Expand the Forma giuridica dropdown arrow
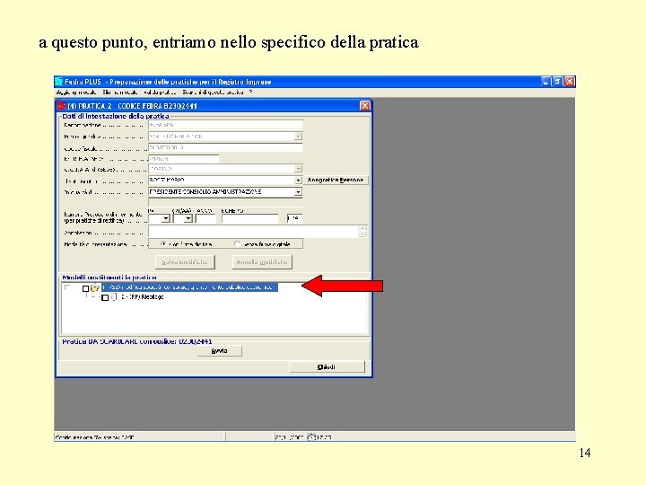Image resolution: width=646 pixels, height=485 pixels. point(298,137)
